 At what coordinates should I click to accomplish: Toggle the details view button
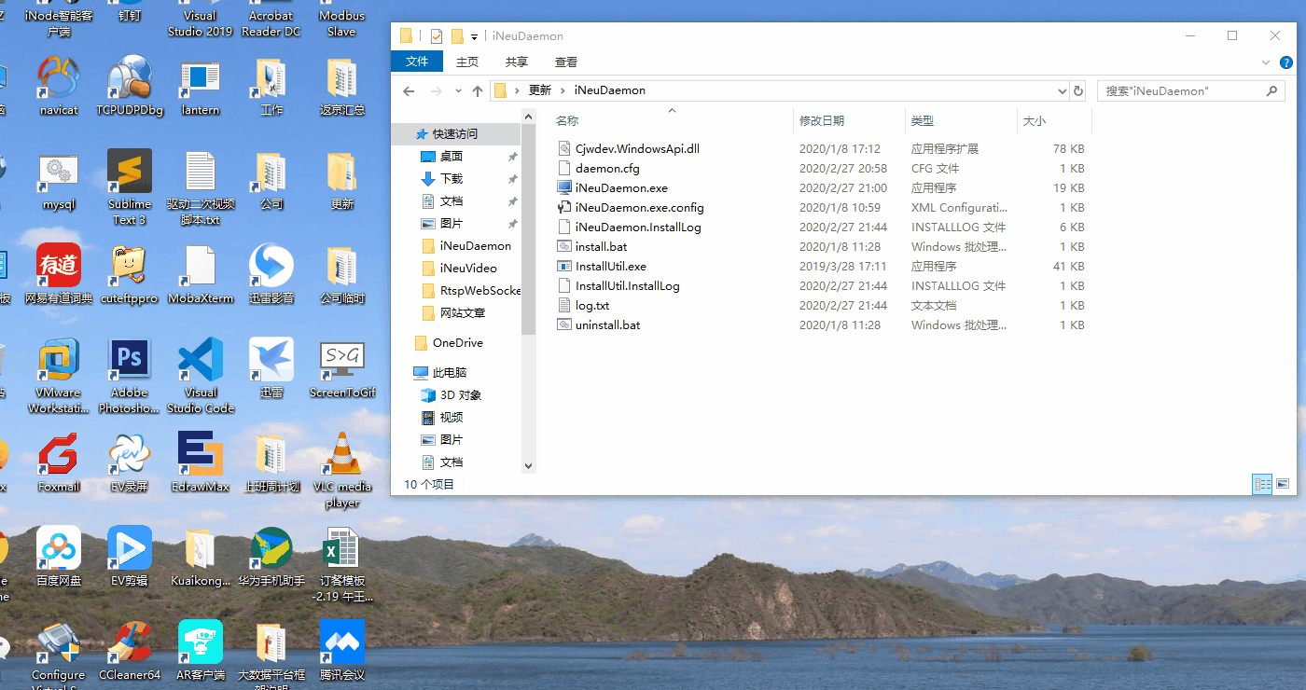pos(1261,484)
